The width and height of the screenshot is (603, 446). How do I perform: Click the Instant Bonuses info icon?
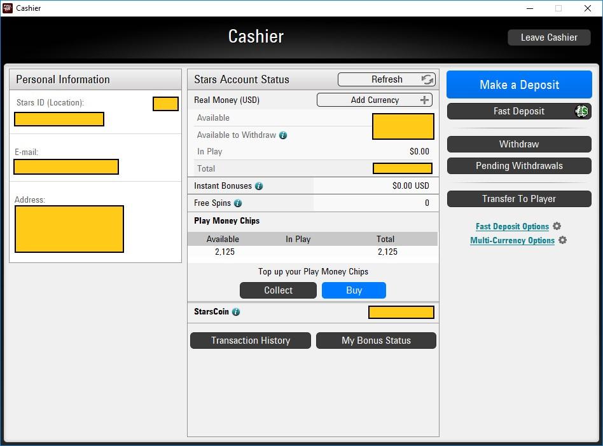point(259,186)
